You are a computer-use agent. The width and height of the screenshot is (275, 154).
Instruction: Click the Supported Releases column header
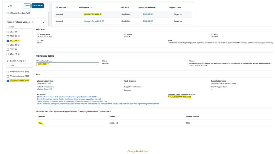147,7
